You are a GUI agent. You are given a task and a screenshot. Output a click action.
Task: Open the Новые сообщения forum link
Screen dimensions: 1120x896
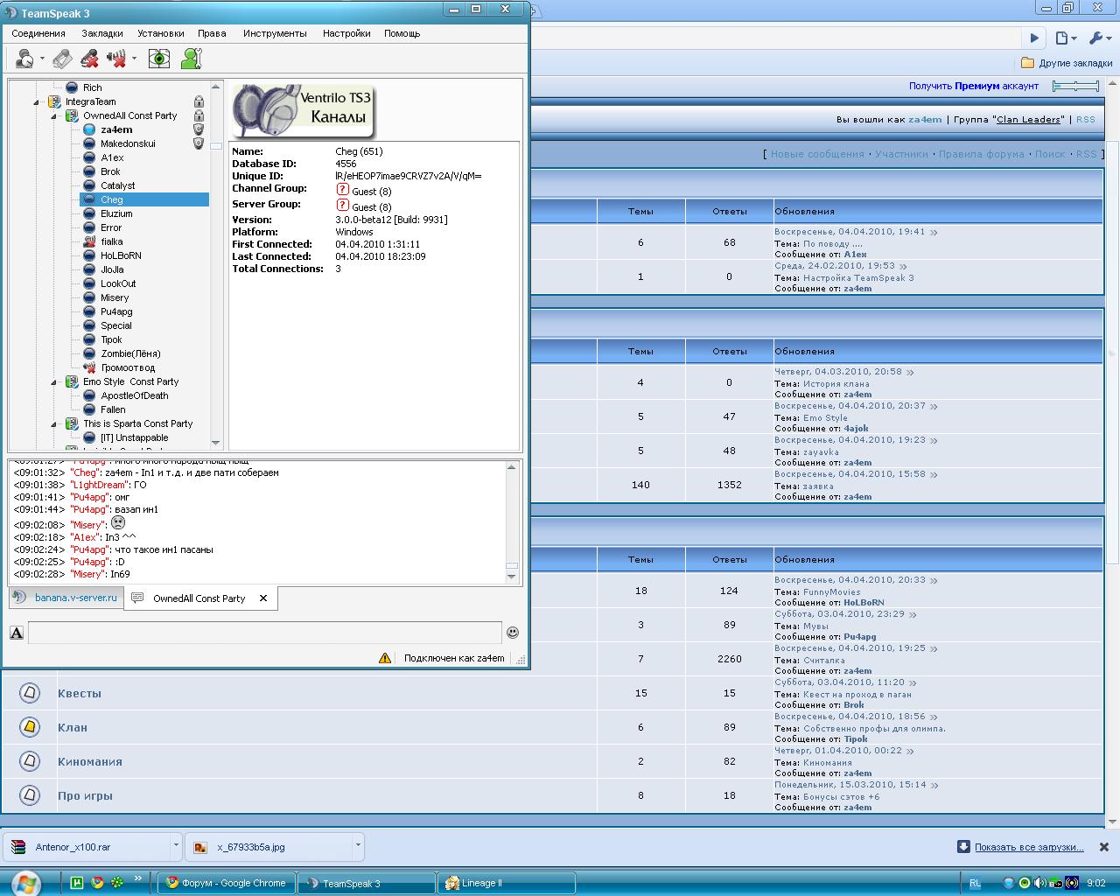tap(817, 154)
